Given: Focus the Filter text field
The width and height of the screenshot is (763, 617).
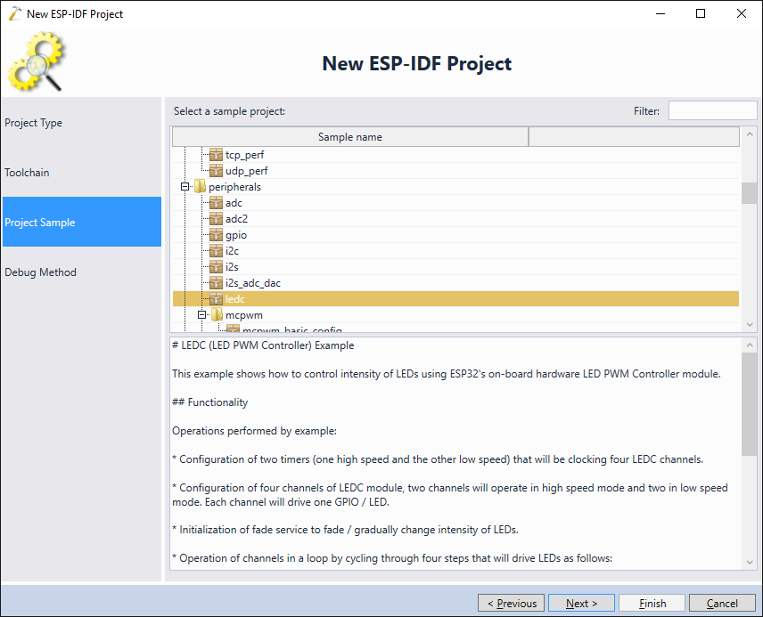Looking at the screenshot, I should tap(712, 110).
